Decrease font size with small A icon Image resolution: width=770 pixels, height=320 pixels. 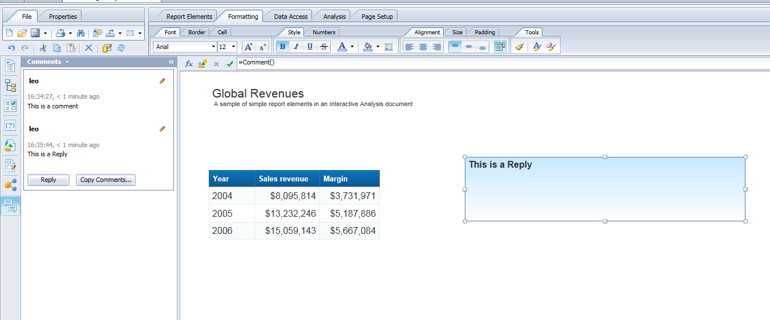tap(262, 47)
